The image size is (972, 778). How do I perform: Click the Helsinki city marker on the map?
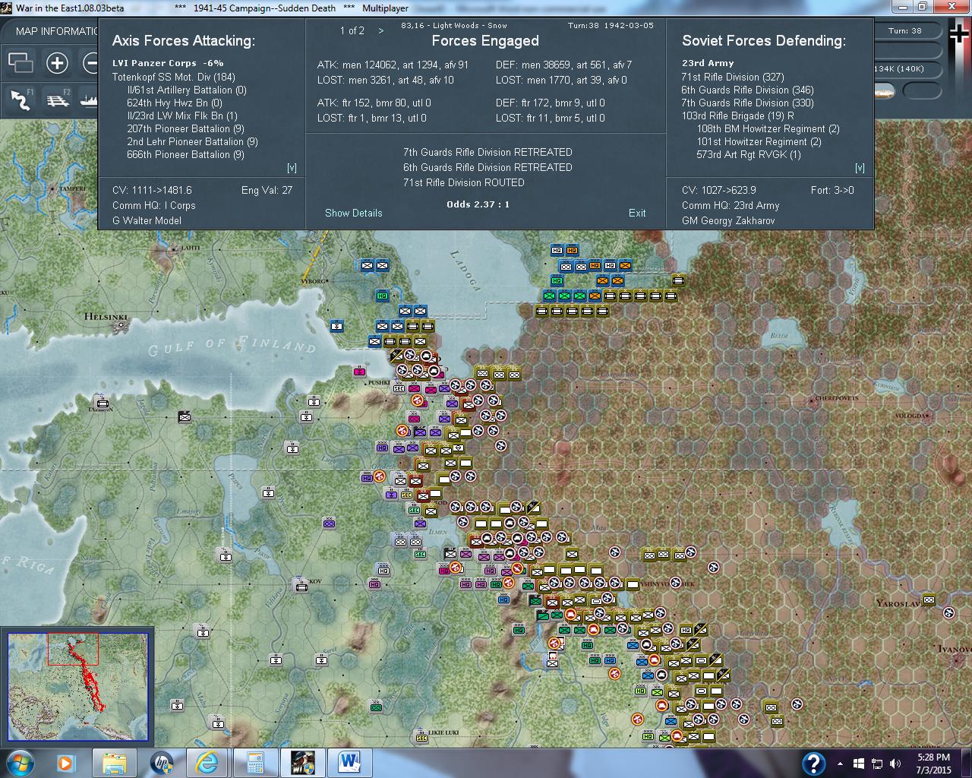[x=118, y=325]
